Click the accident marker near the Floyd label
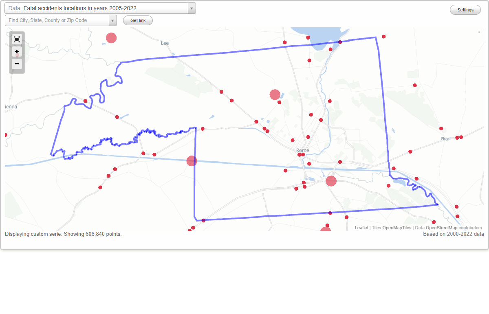Screen dimensions: 489x314 pyautogui.click(x=458, y=137)
